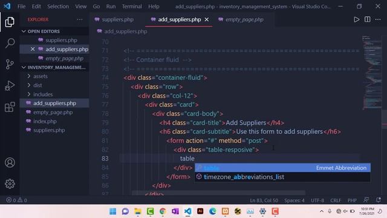Close the add_suppliers.php editor tab
387x218 pixels.
pos(207,19)
